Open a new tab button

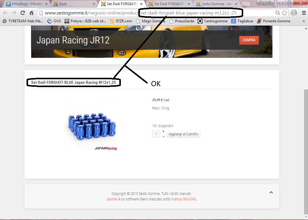[x=246, y=4]
